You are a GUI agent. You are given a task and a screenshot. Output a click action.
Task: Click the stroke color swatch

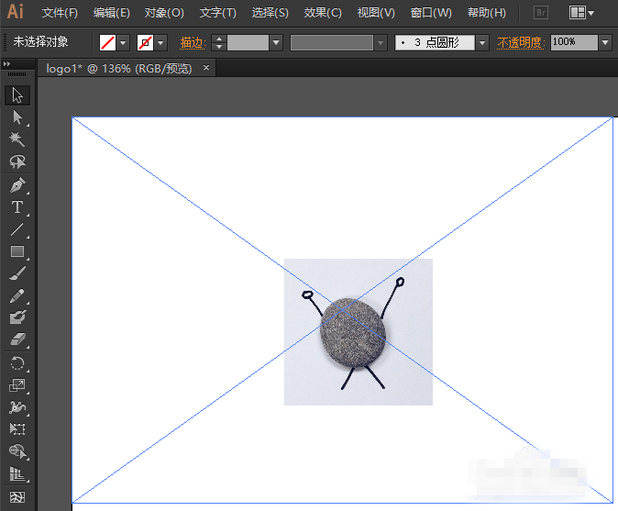[145, 42]
